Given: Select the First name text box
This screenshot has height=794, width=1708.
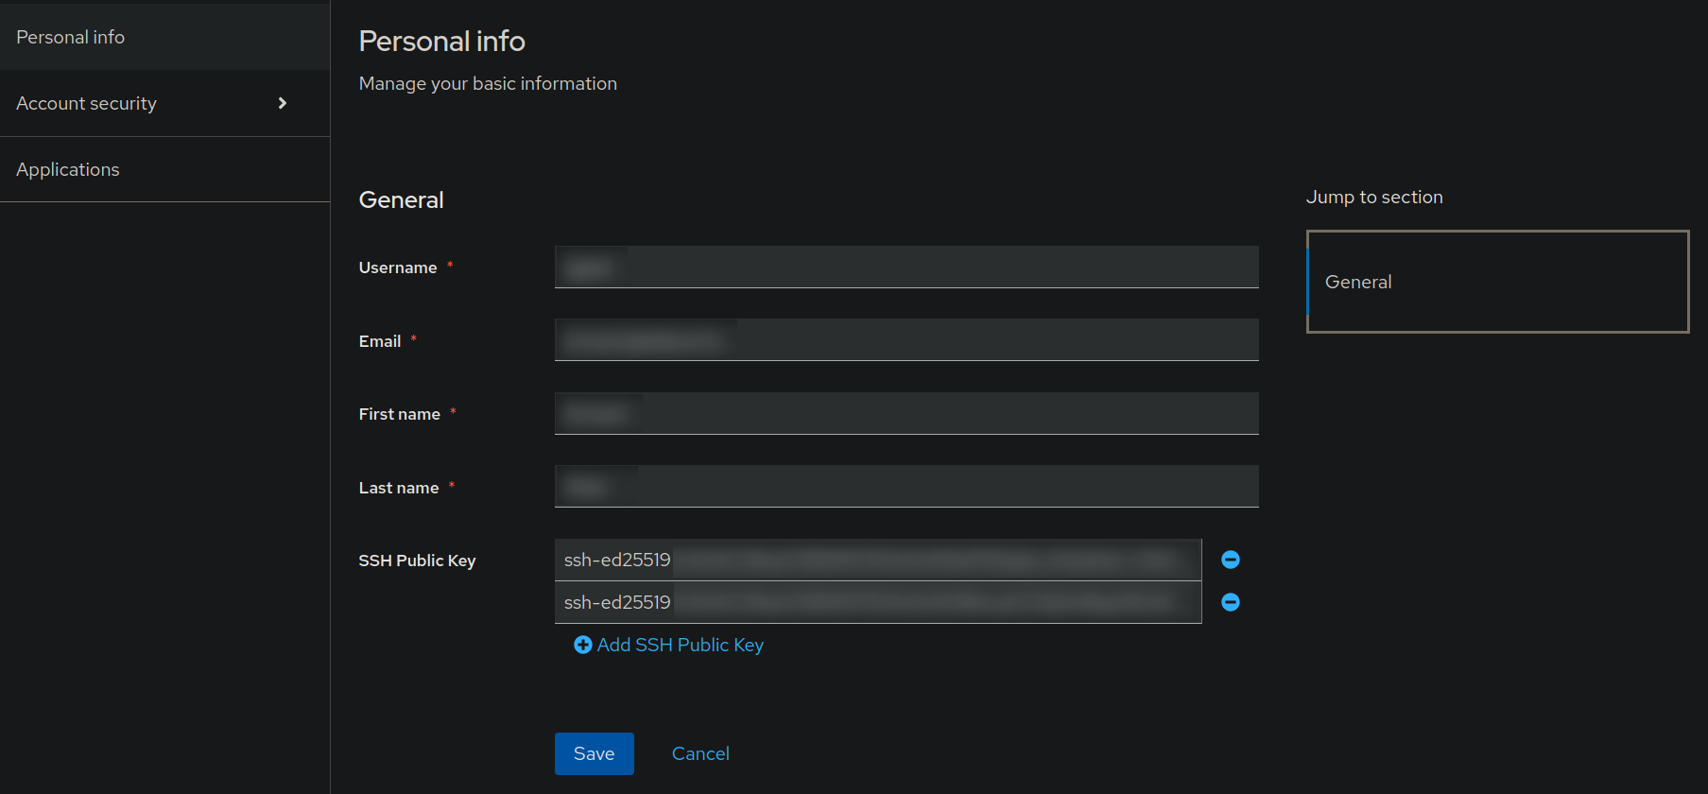Looking at the screenshot, I should click(x=906, y=414).
